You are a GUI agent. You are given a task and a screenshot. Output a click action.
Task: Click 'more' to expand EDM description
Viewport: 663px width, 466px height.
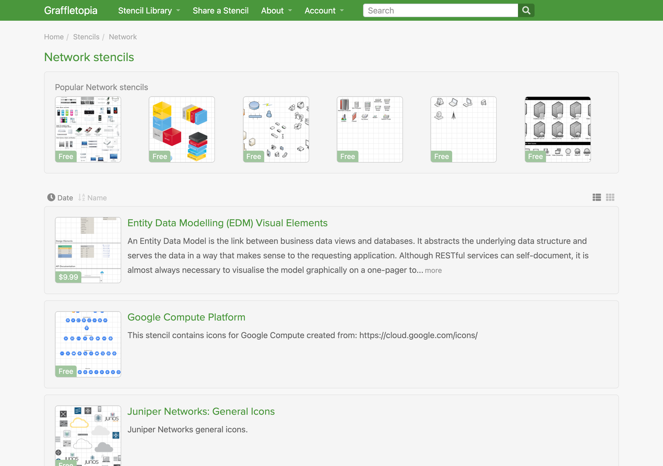(x=433, y=270)
